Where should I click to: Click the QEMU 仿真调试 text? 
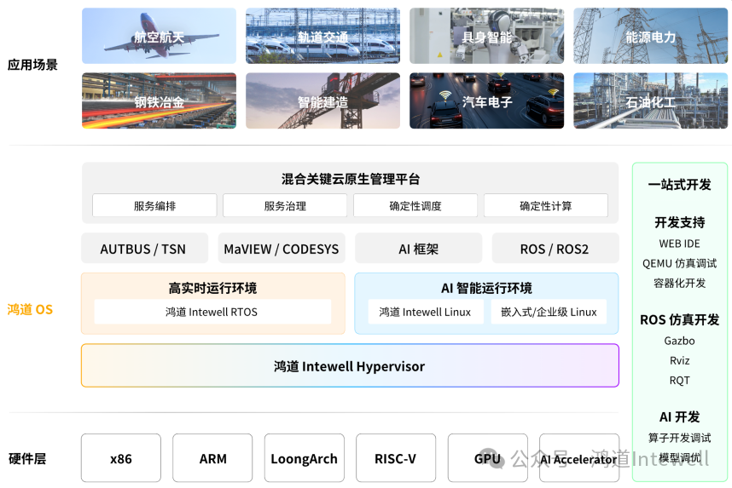pos(680,263)
